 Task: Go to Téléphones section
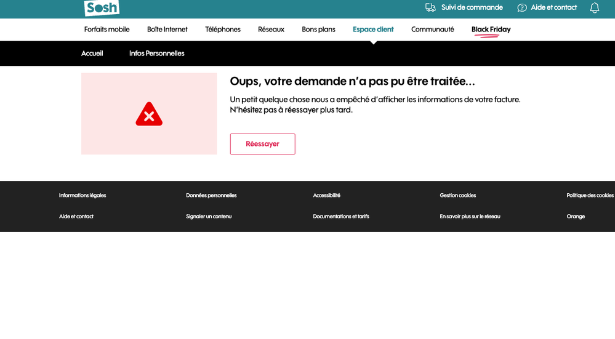click(x=223, y=30)
